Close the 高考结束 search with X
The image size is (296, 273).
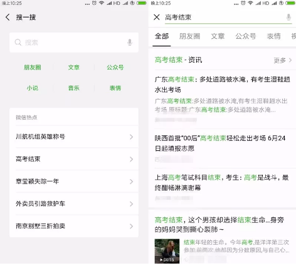point(157,17)
